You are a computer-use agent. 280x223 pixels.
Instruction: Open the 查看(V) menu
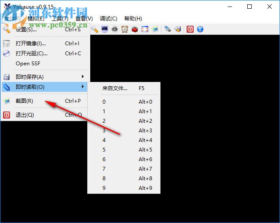84,19
